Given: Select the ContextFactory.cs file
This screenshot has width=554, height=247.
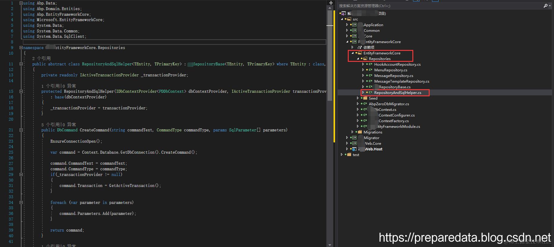Looking at the screenshot, I should pyautogui.click(x=394, y=121).
